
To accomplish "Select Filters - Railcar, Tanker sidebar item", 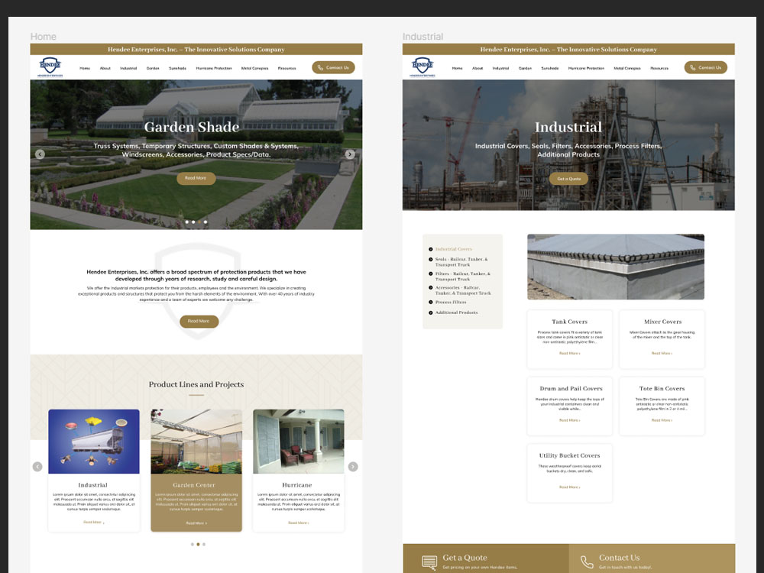I will pos(463,277).
